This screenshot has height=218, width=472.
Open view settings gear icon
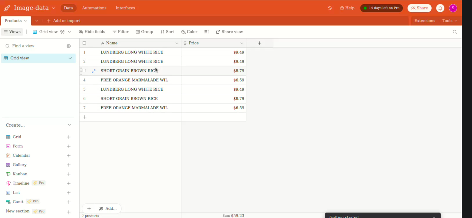click(69, 46)
